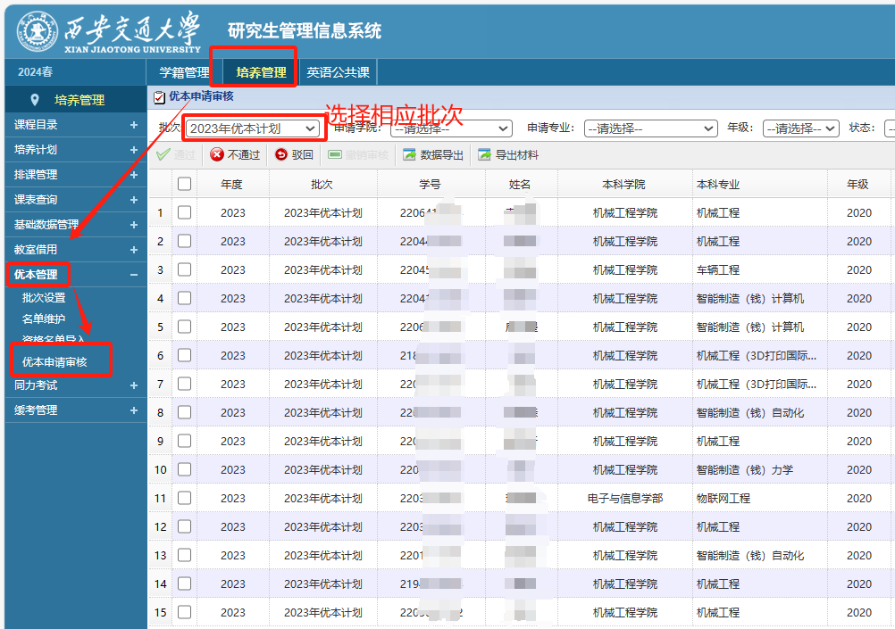Click the 年度 column header
Viewport: 895px width, 629px height.
tap(231, 184)
